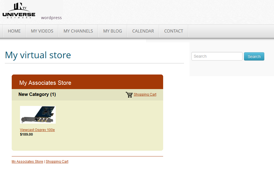
Task: Select MY BLOG in the nav bar
Action: click(113, 31)
